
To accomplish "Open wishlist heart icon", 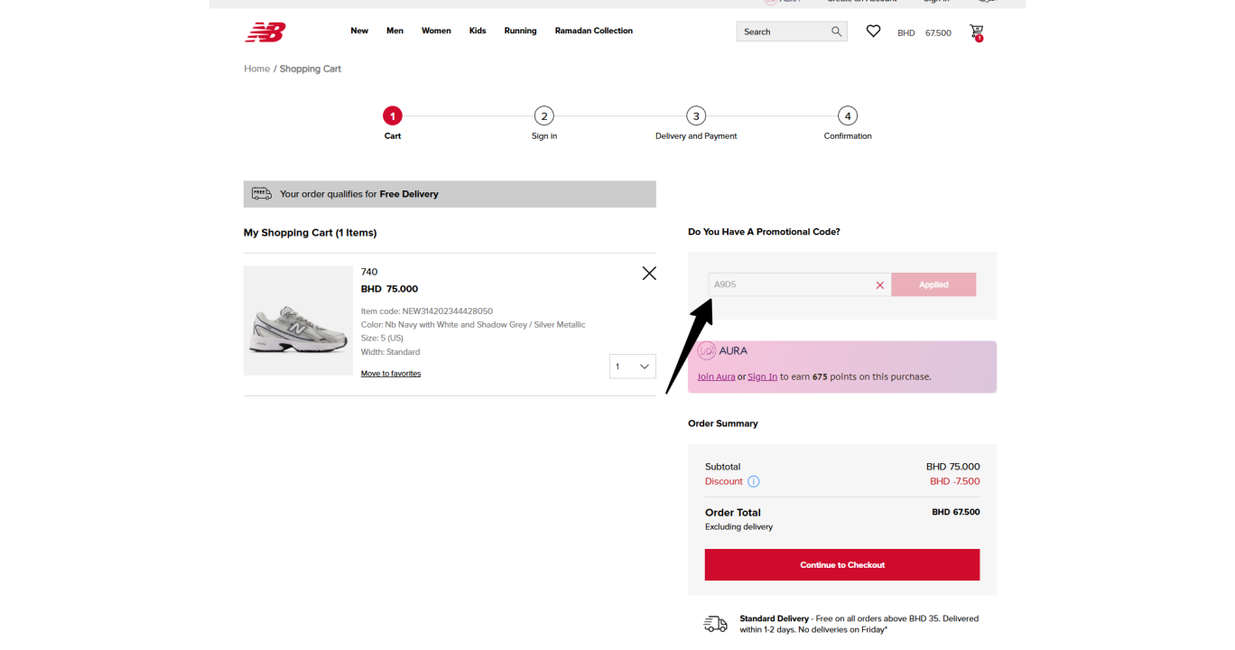I will (x=873, y=31).
